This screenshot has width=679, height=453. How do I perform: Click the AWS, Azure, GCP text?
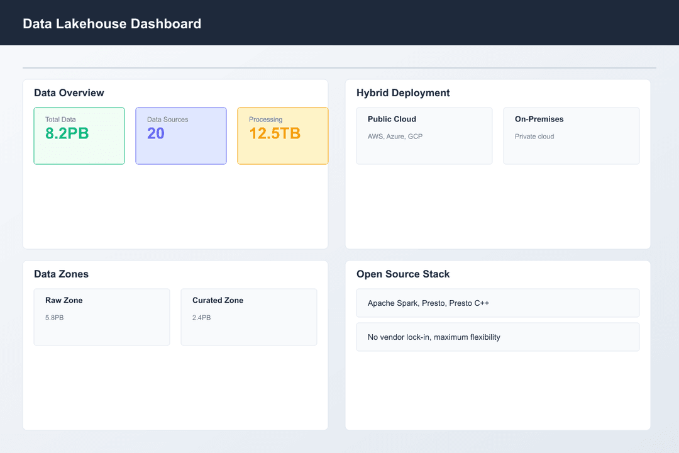(x=395, y=137)
